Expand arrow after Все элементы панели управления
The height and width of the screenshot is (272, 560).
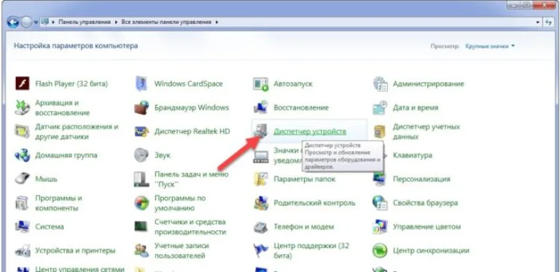pos(217,22)
